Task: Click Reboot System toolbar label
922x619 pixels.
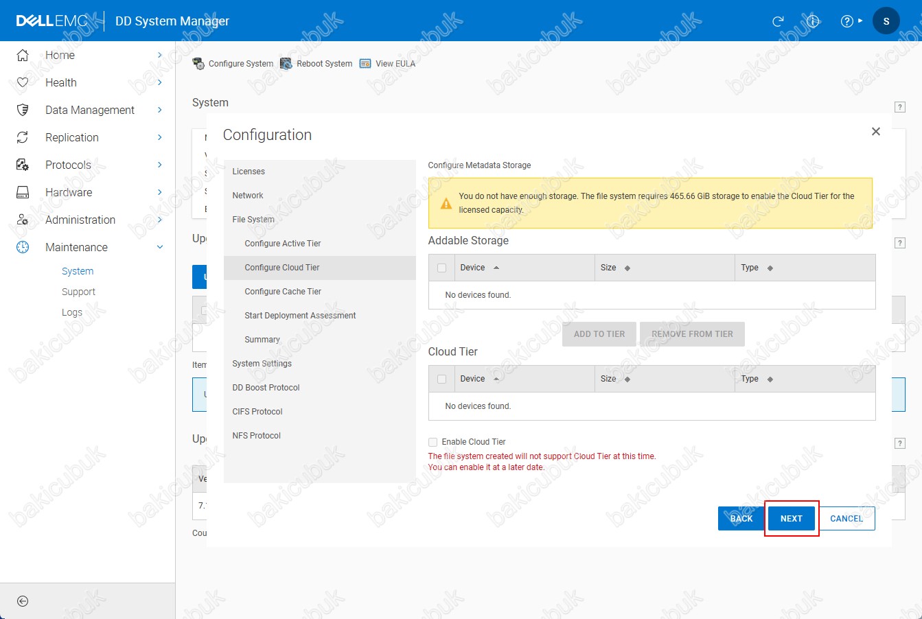Action: click(x=325, y=64)
